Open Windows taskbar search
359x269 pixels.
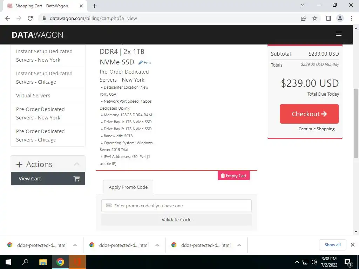click(x=25, y=262)
